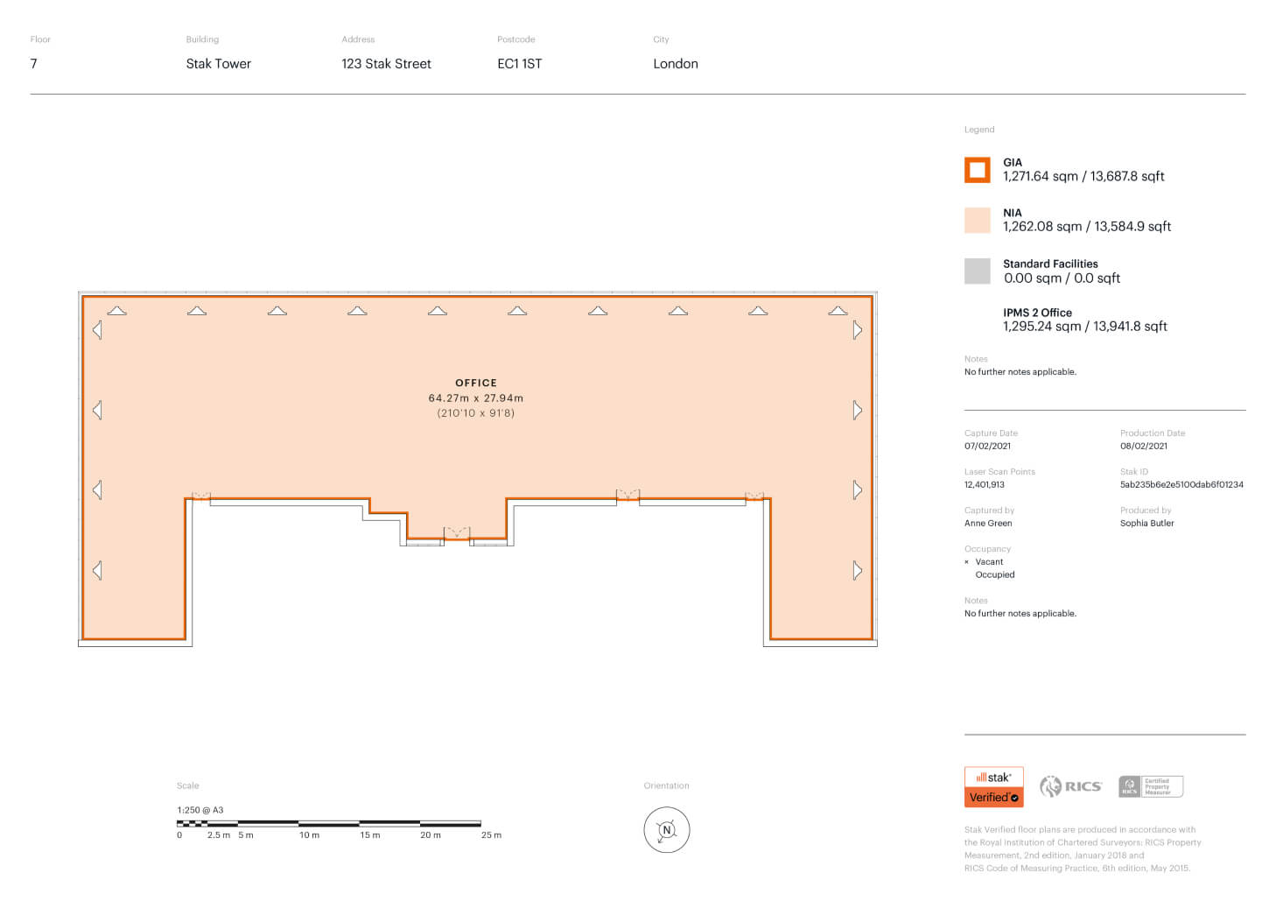
Task: Click the Standard Facilities 0.00 sqm value
Action: pyautogui.click(x=1033, y=278)
